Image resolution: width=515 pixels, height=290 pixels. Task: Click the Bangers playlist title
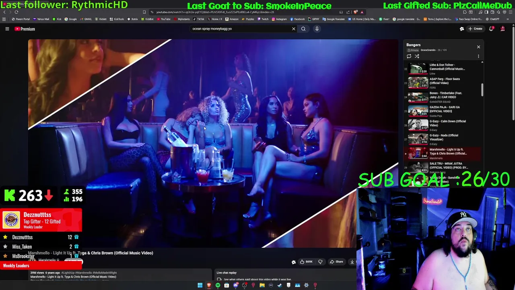click(413, 45)
